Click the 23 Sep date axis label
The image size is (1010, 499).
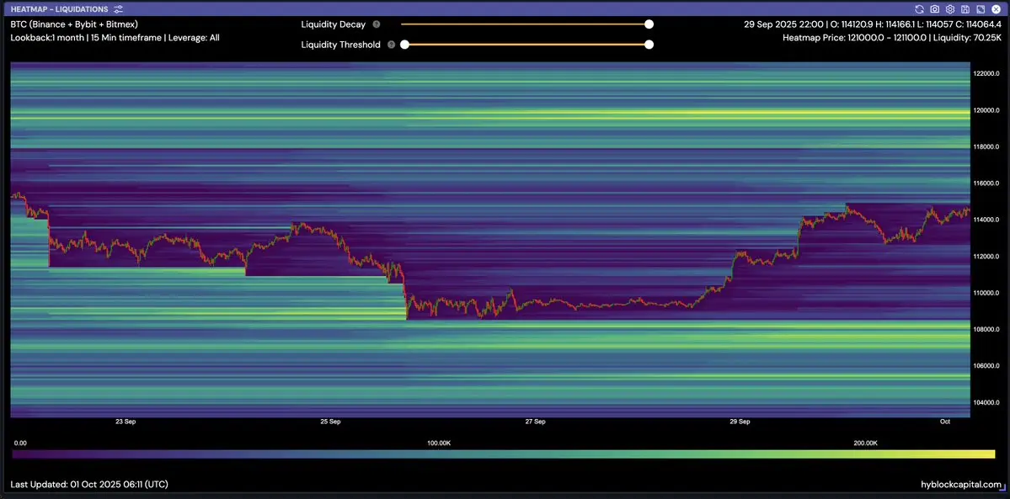(125, 422)
